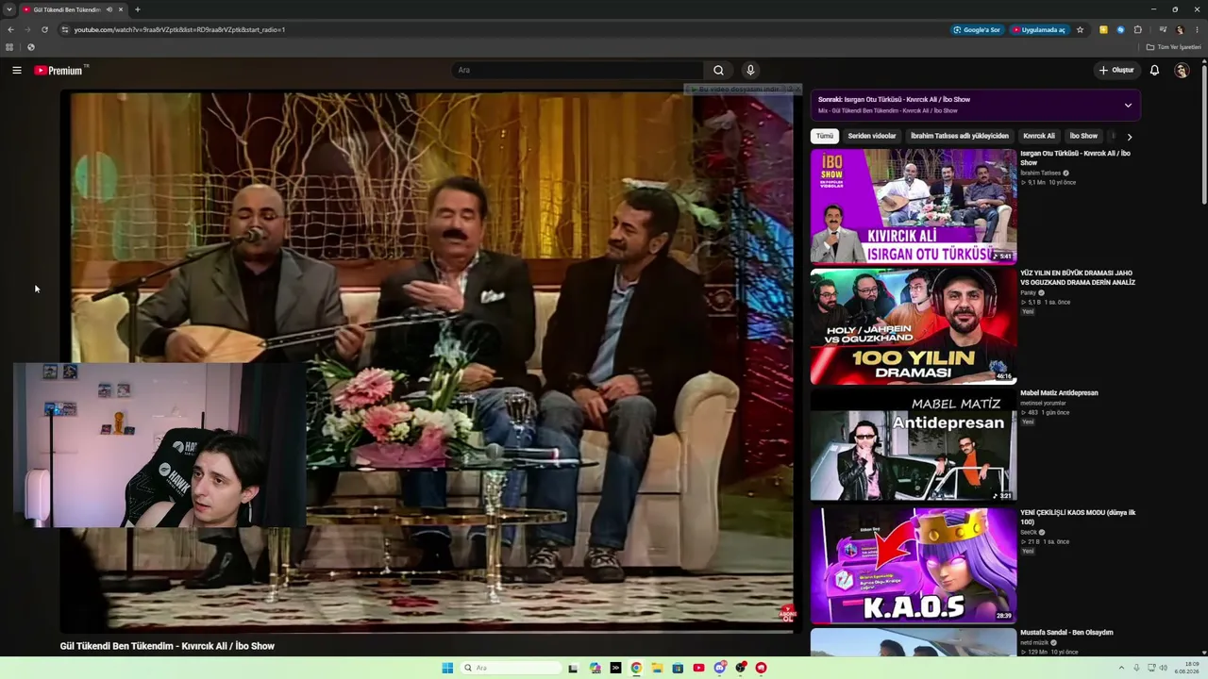
Task: Open title YÜZ YILIN EN BÜYÜK DRAMASI
Action: [x=1078, y=277]
